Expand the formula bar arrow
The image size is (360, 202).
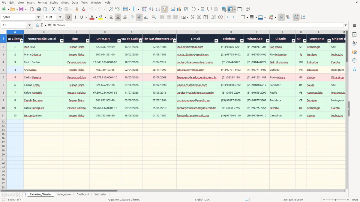(346, 25)
